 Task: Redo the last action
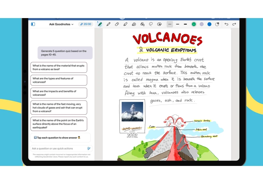coord(234,24)
